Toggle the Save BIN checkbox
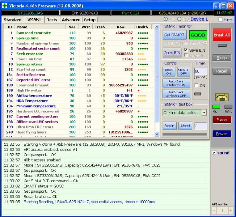The height and width of the screenshot is (217, 236). click(186, 50)
